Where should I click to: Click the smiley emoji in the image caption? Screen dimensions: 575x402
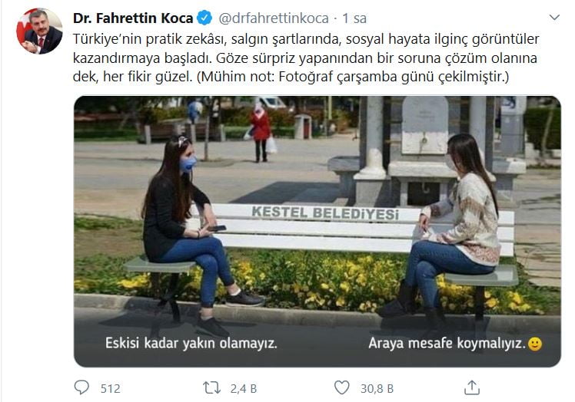point(535,344)
